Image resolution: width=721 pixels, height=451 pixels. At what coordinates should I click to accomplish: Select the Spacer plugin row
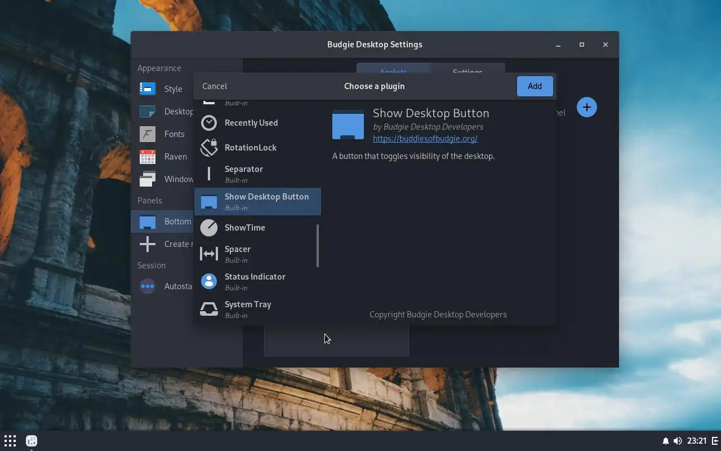click(257, 254)
